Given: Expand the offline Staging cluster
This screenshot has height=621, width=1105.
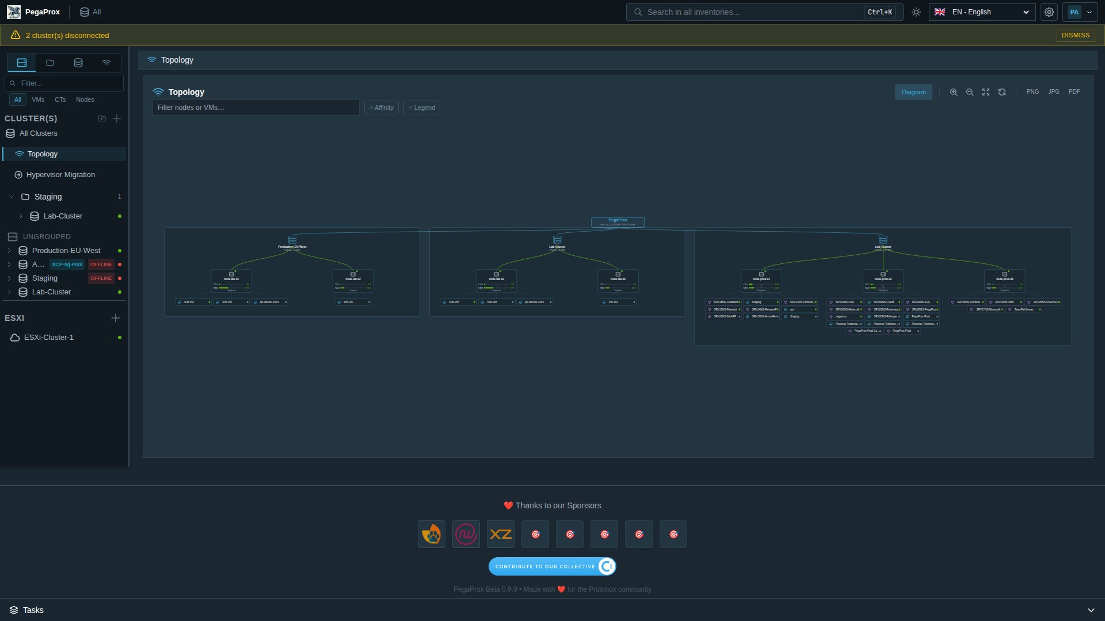Looking at the screenshot, I should tap(9, 278).
